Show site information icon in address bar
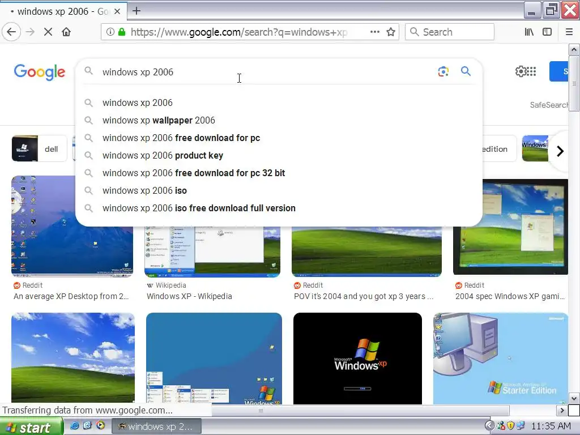The width and height of the screenshot is (580, 435). [110, 32]
